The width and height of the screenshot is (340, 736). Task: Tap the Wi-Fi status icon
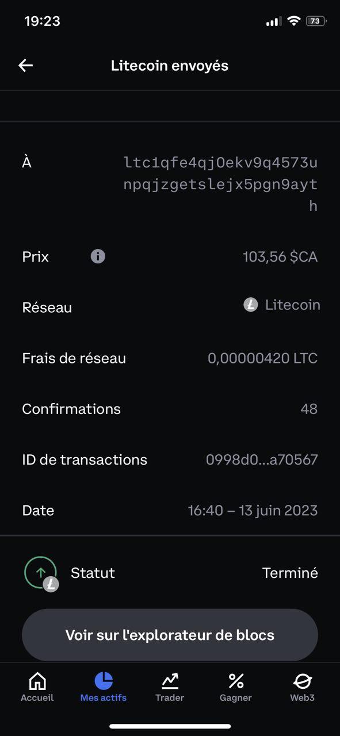[x=294, y=21]
